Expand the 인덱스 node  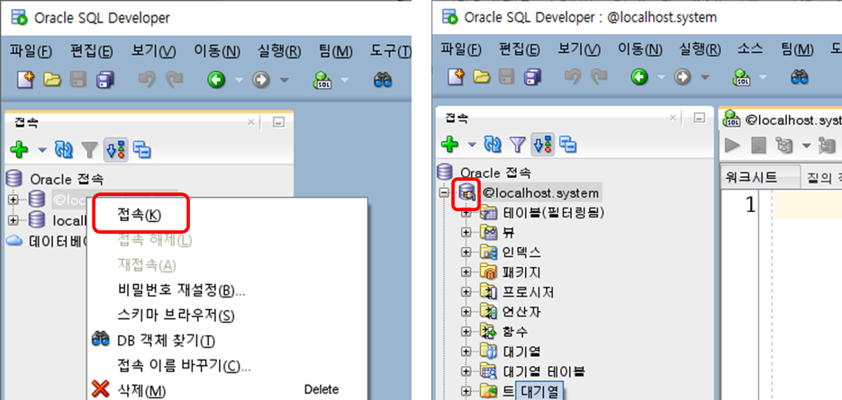click(466, 253)
